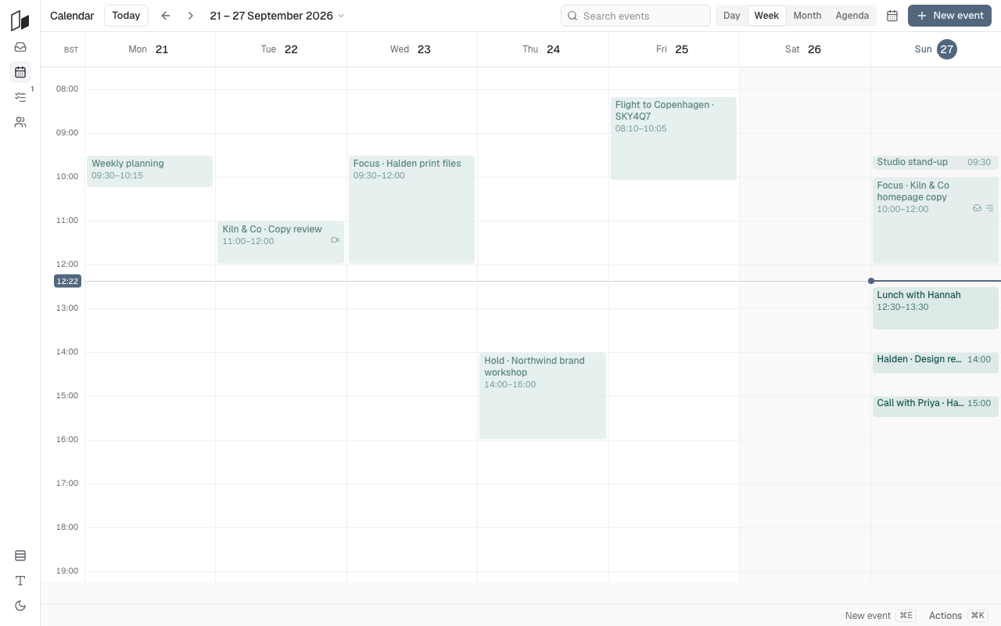The image size is (1001, 626).
Task: Open the Call with Priya event
Action: pos(935,407)
